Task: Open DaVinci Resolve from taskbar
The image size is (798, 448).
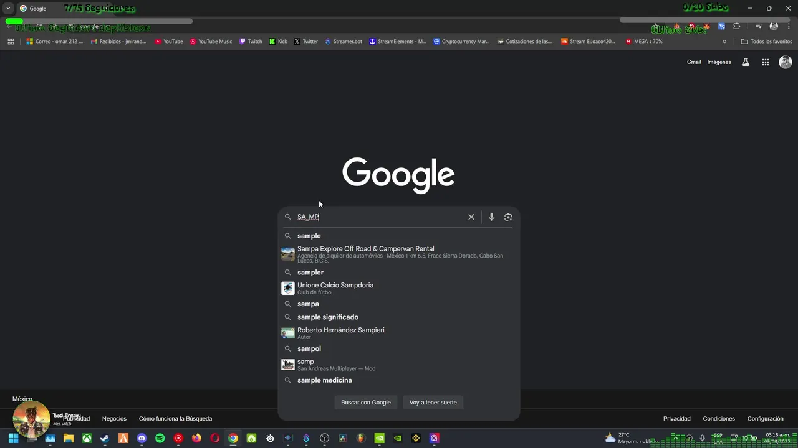Action: coord(342,438)
